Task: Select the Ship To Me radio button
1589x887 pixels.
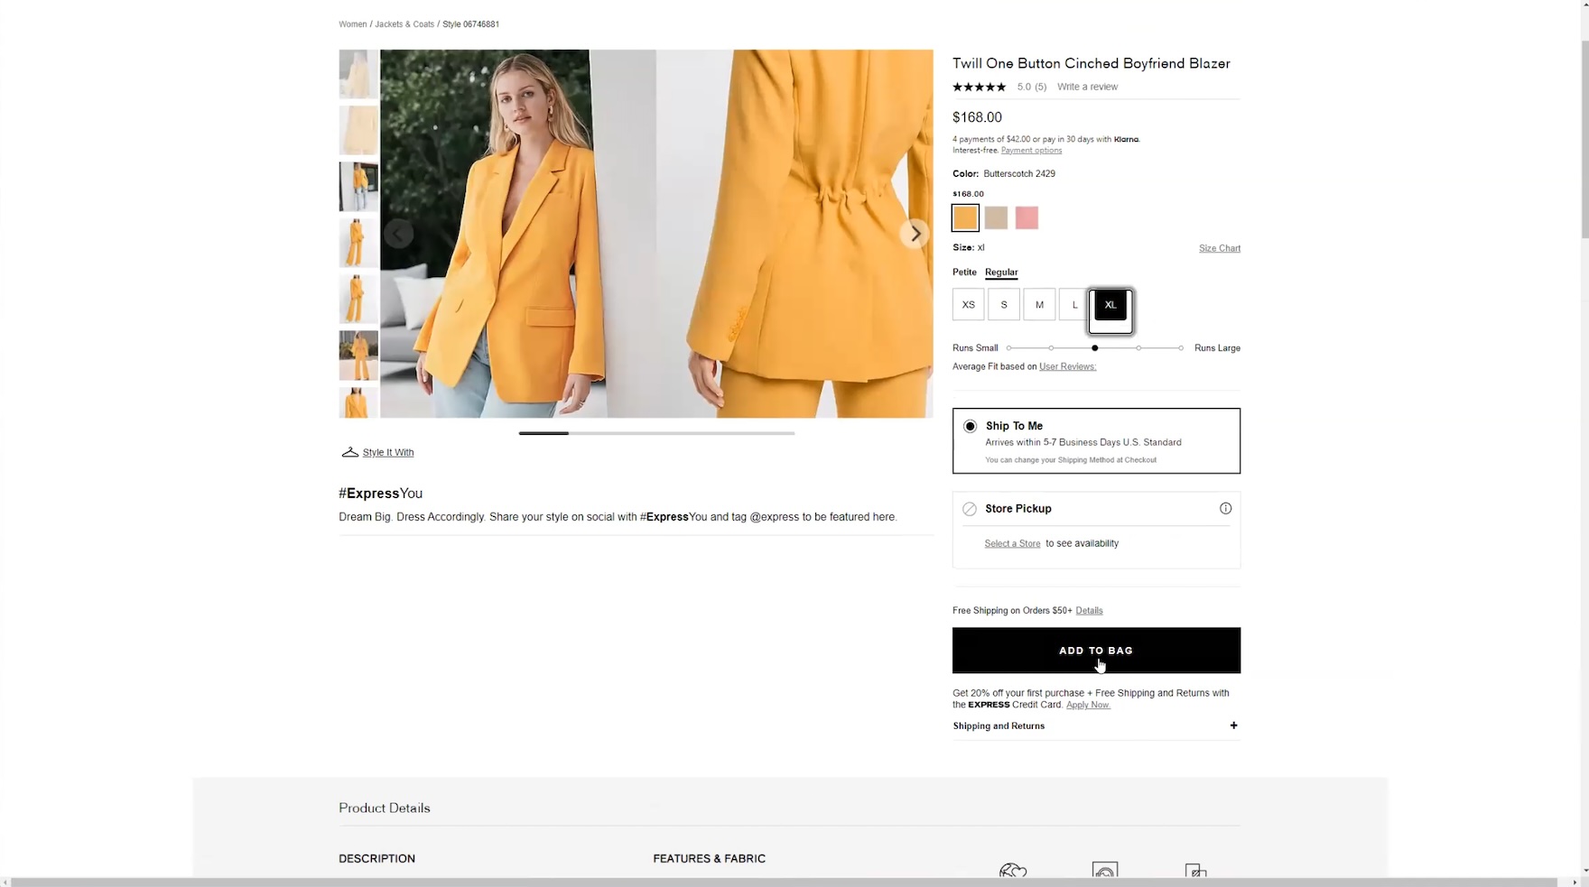Action: coord(970,427)
